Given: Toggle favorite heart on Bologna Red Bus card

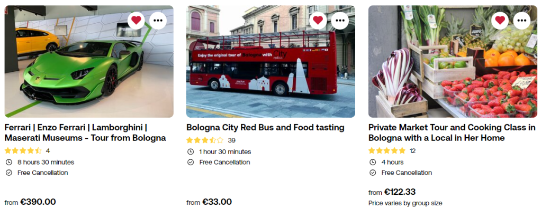Looking at the screenshot, I should 318,20.
